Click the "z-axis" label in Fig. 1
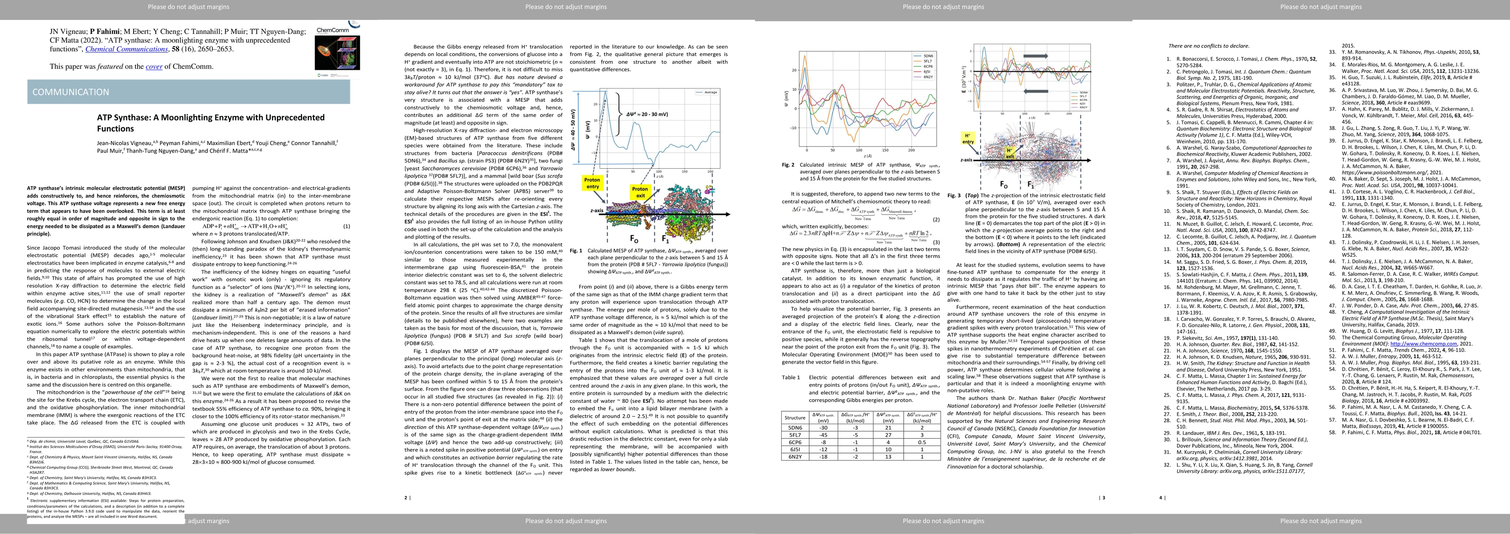 point(597,210)
